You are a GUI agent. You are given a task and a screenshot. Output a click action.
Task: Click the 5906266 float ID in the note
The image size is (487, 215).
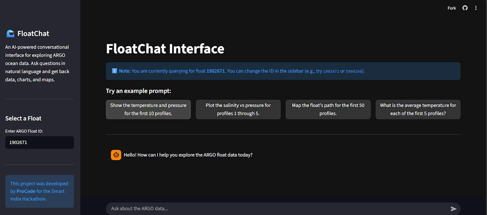[x=355, y=71]
